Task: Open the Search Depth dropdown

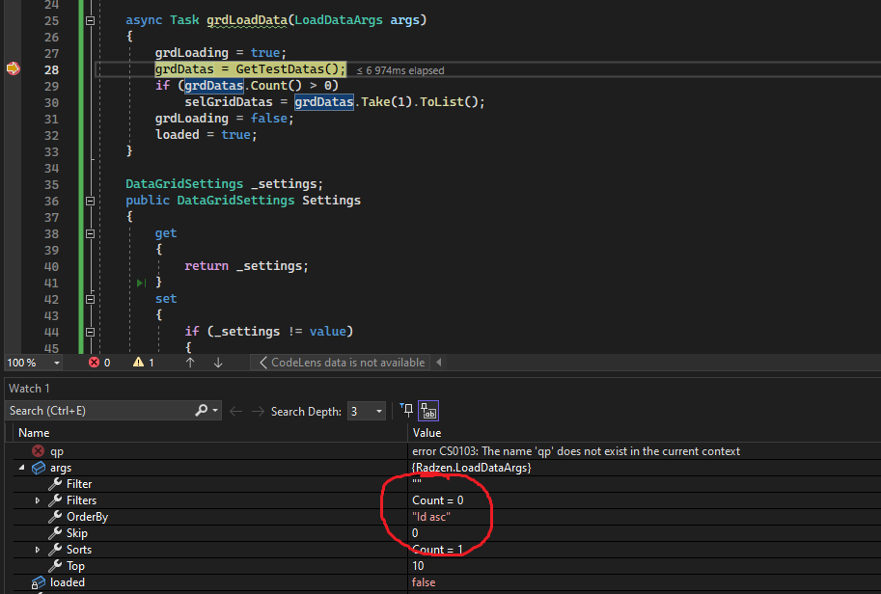Action: (367, 411)
